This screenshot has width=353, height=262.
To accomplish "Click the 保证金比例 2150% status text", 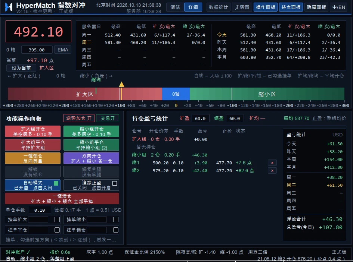I will (x=145, y=252).
